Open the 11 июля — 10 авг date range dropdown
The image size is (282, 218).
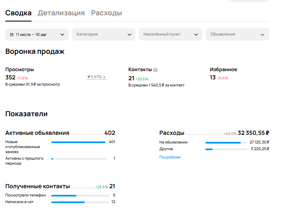click(37, 34)
